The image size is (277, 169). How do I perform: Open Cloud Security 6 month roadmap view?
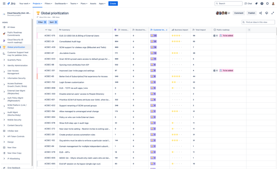pos(15,41)
